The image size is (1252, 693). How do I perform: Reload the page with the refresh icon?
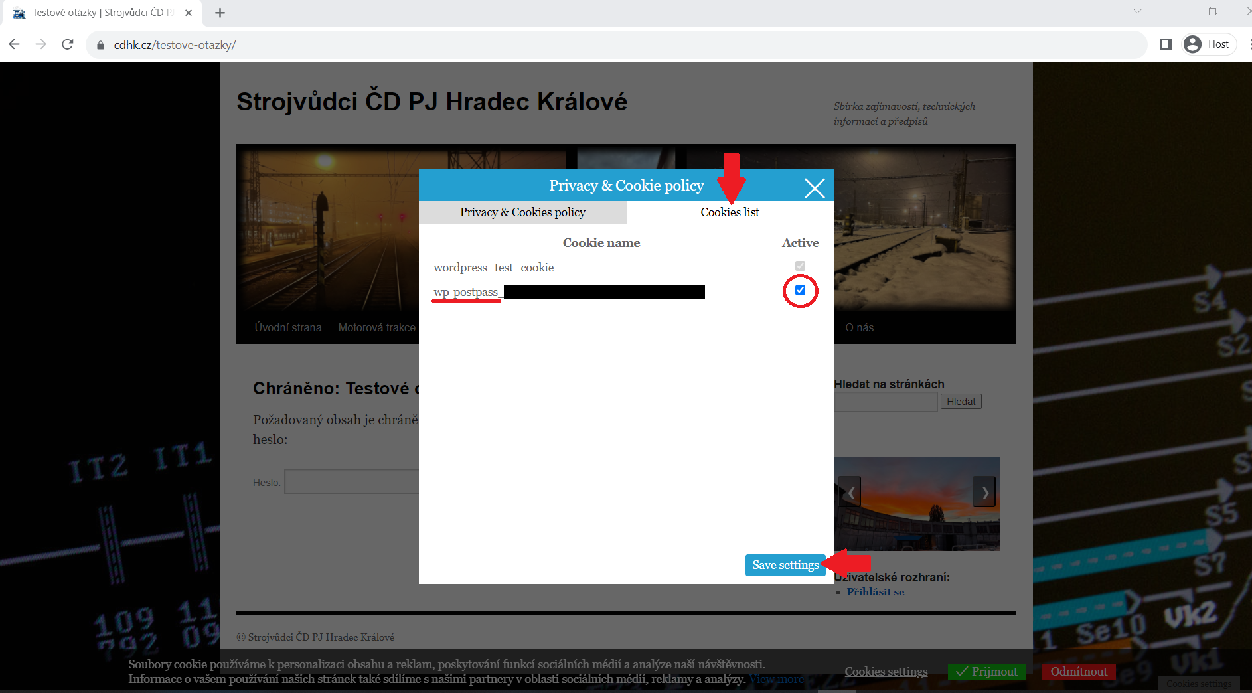coord(67,44)
